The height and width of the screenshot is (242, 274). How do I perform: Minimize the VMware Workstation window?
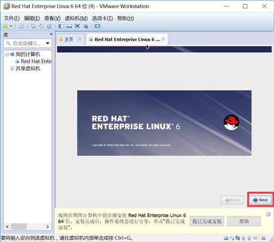pos(227,7)
